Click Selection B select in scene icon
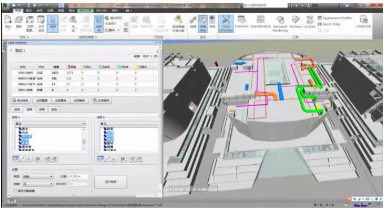 point(139,159)
